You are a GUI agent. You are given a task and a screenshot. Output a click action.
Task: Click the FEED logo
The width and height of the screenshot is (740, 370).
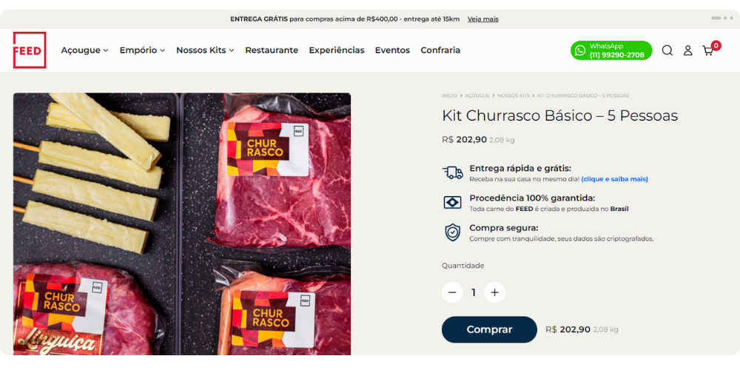[30, 50]
